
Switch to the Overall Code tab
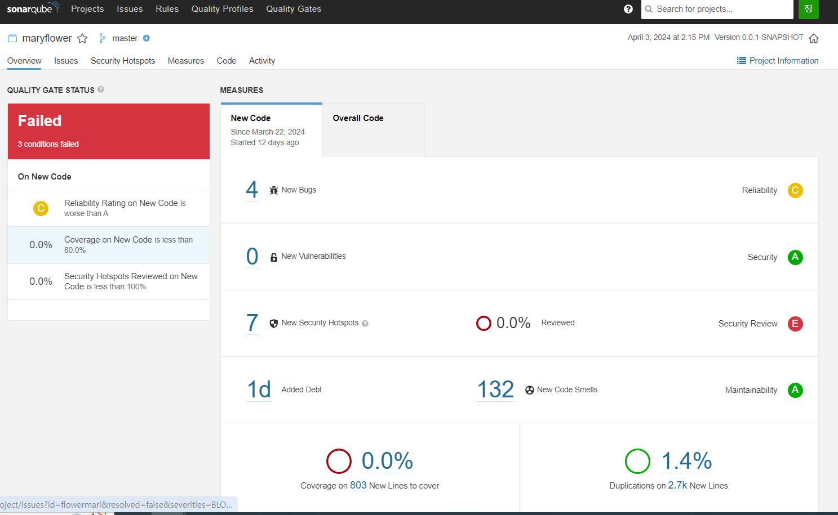point(373,130)
